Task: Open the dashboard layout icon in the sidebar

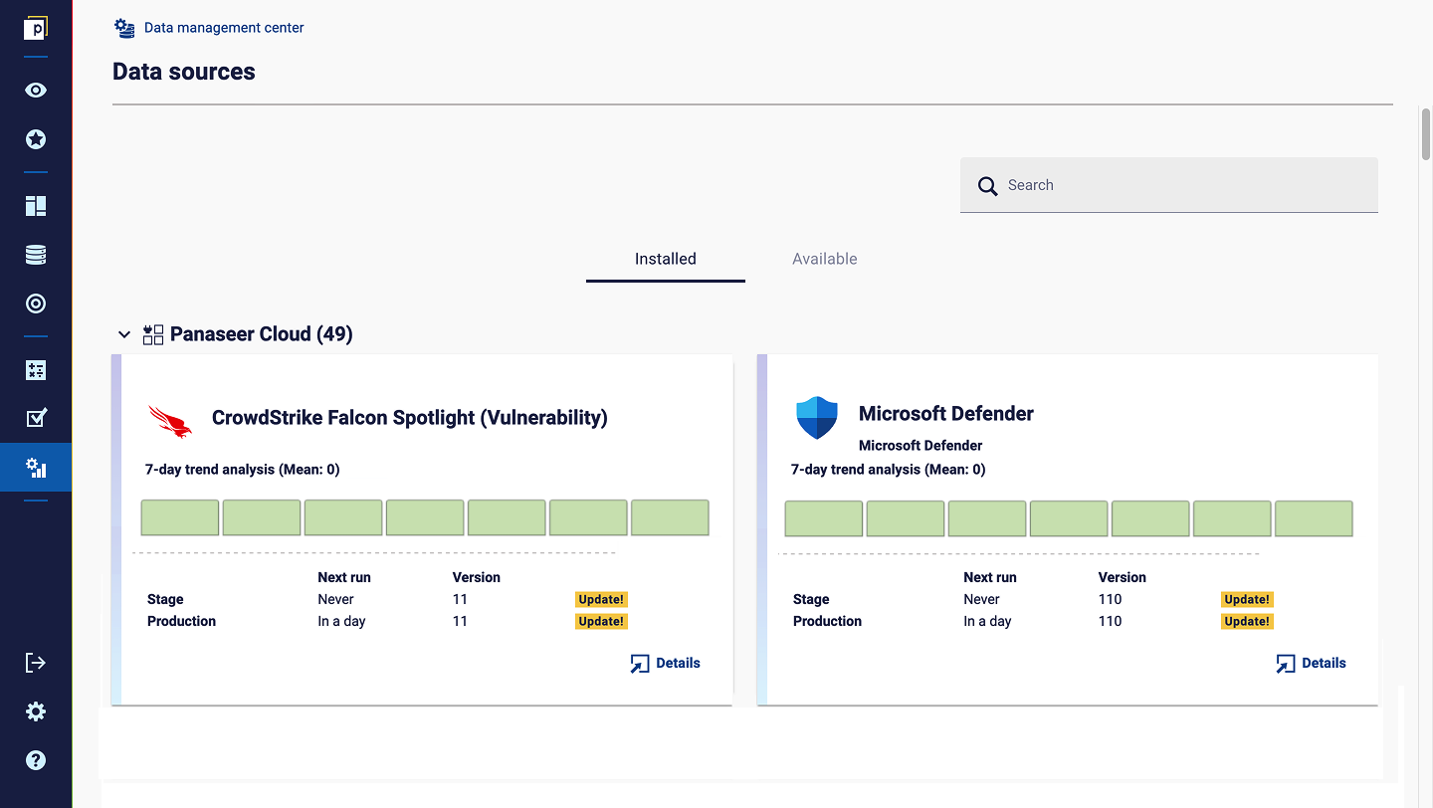Action: [36, 206]
